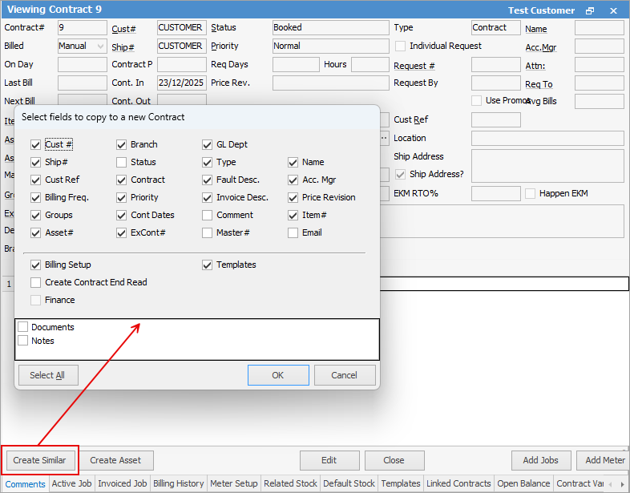Uncheck the Asset# option
Viewport: 630px width, 493px height.
tap(36, 232)
